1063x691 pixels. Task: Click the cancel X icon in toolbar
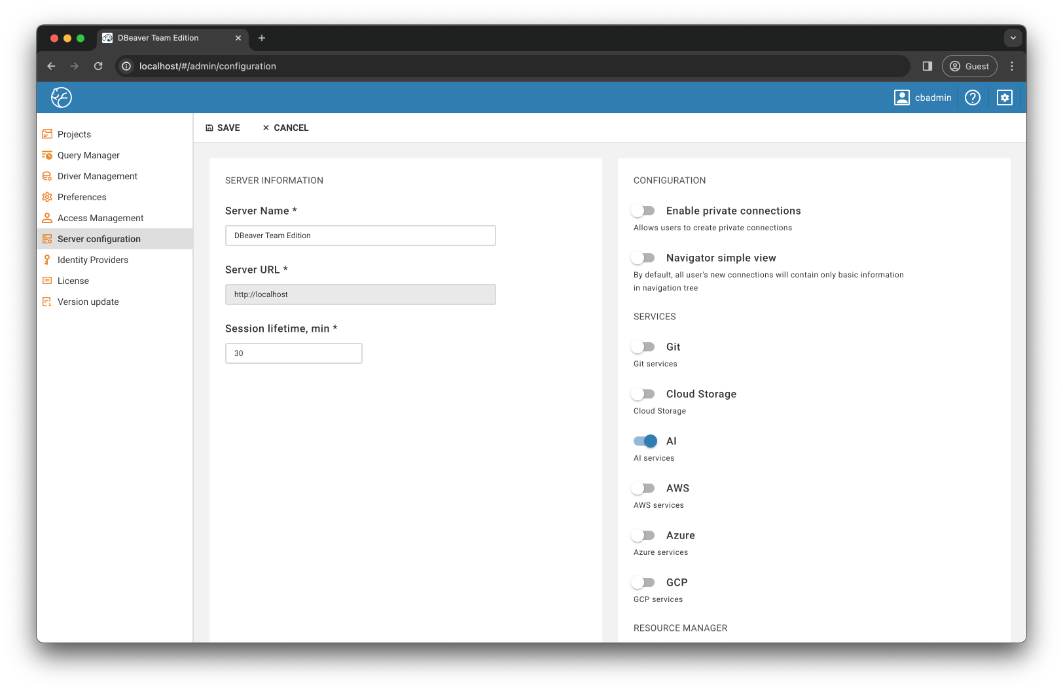[x=266, y=128]
